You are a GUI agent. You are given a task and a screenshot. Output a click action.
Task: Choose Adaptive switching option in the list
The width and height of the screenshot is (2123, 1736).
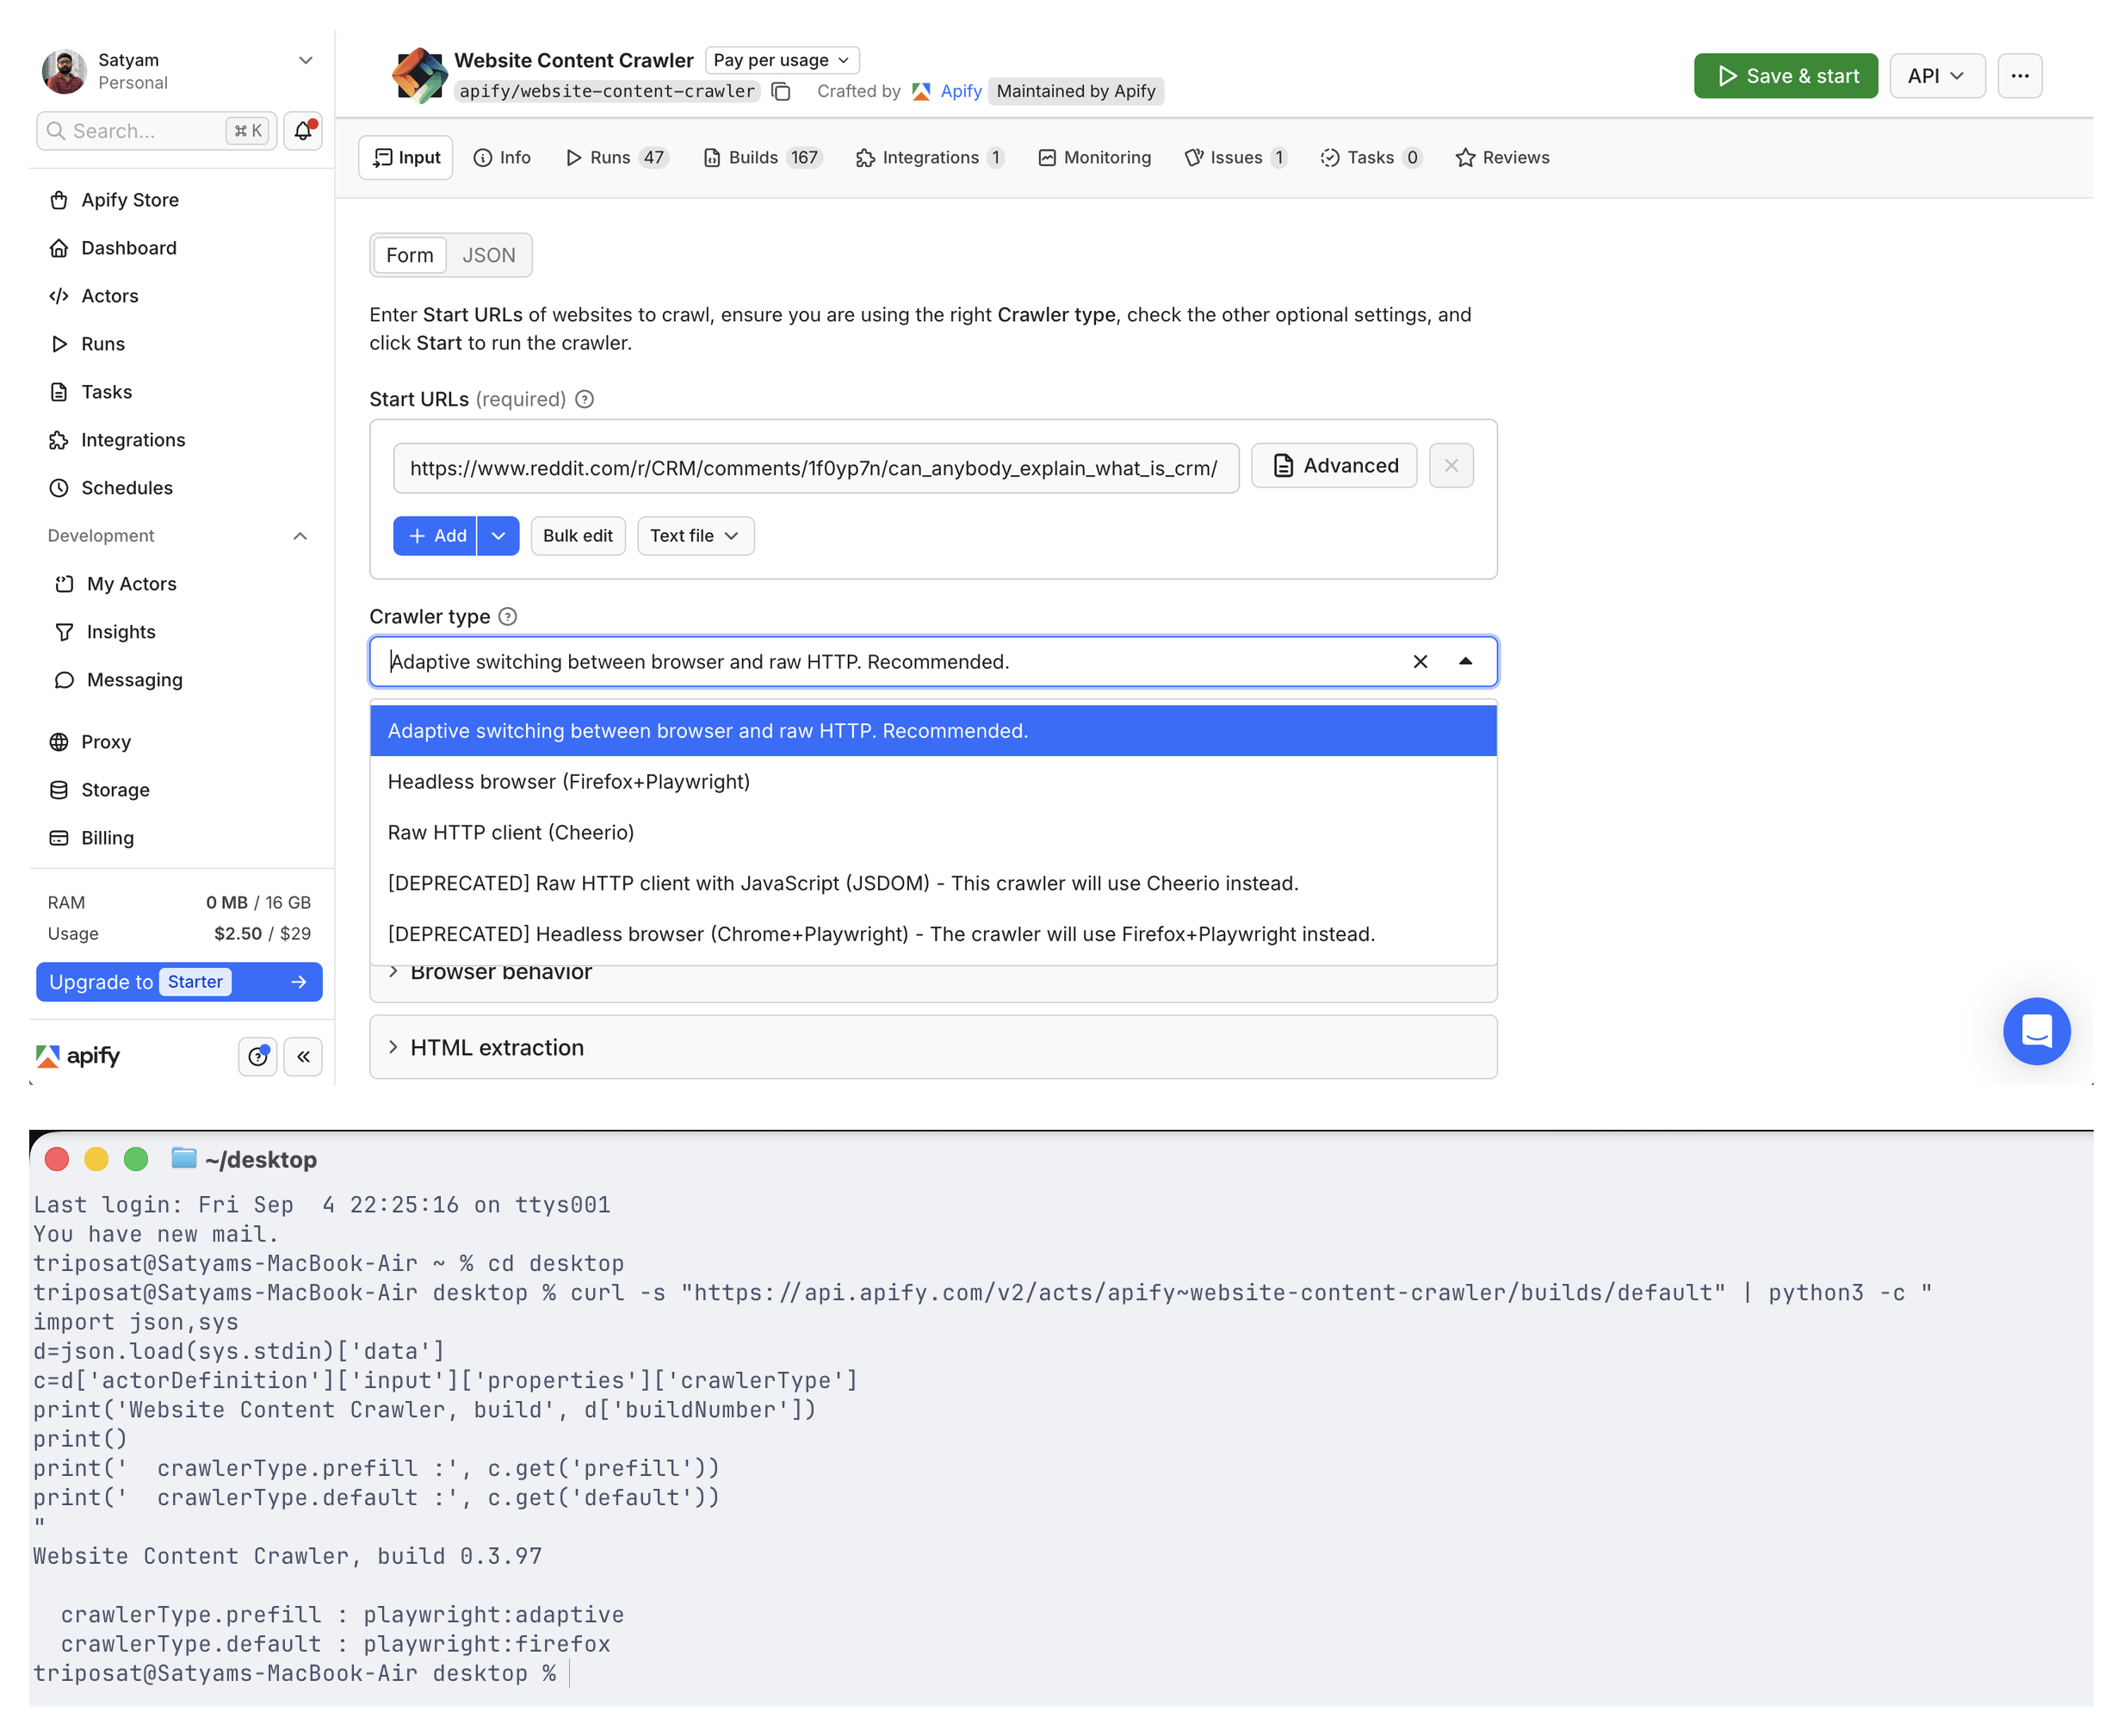tap(932, 731)
